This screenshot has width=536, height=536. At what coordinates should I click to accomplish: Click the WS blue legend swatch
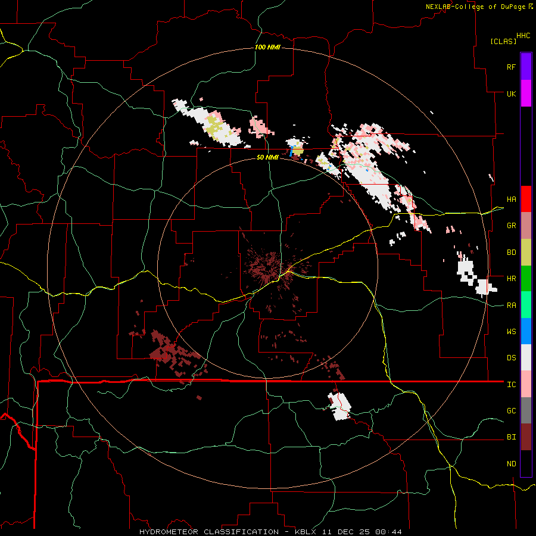526,331
